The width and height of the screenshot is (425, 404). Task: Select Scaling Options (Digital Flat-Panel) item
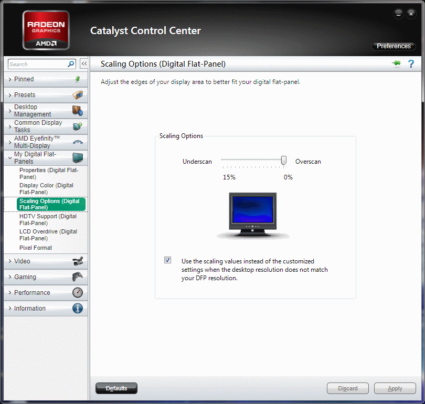[51, 204]
